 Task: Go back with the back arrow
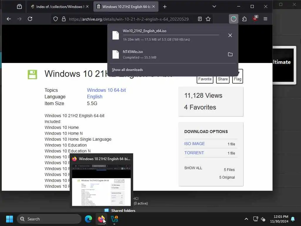click(9, 19)
